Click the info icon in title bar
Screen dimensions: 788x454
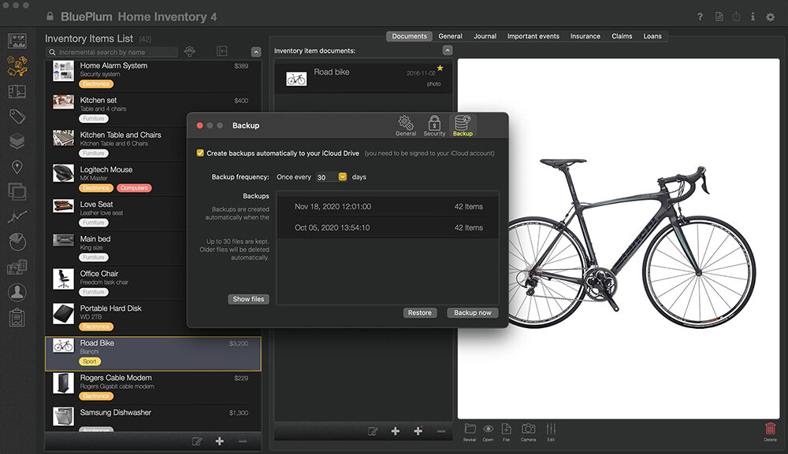tap(753, 17)
